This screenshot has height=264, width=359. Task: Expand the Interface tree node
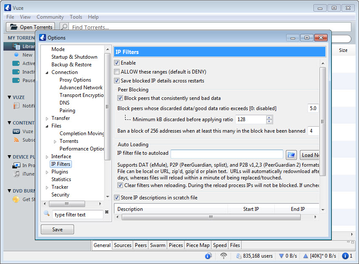(x=47, y=157)
